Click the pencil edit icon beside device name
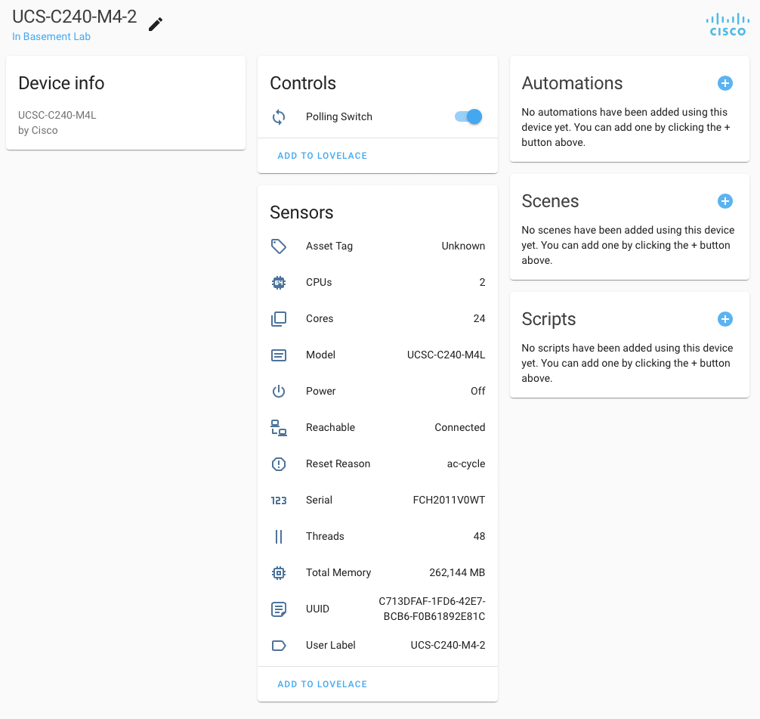The image size is (760, 719). [156, 24]
